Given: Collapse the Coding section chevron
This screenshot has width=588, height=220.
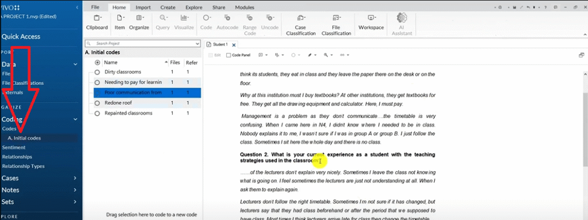Looking at the screenshot, I should 75,119.
